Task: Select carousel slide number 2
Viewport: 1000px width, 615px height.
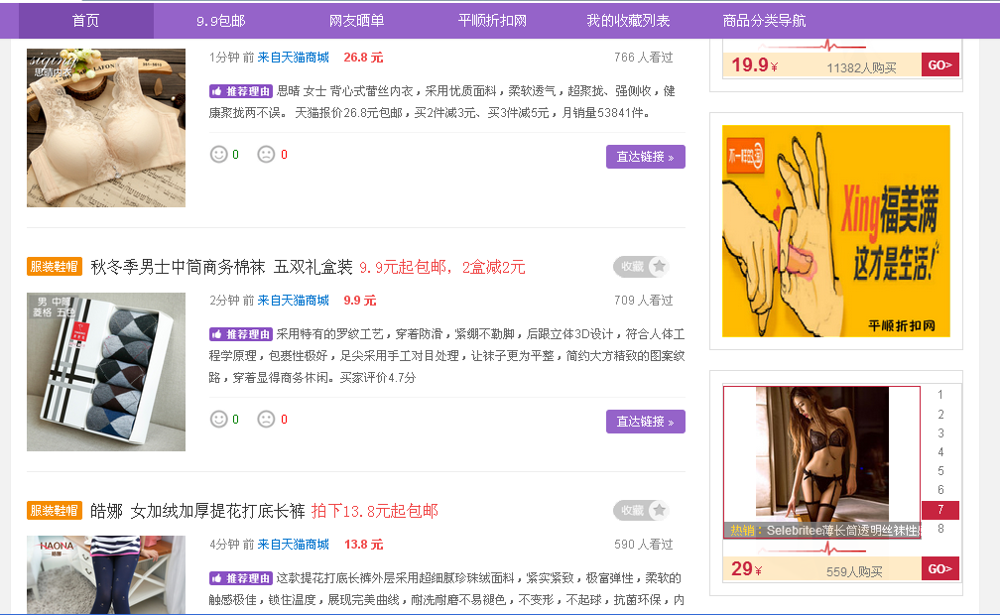Action: 940,414
